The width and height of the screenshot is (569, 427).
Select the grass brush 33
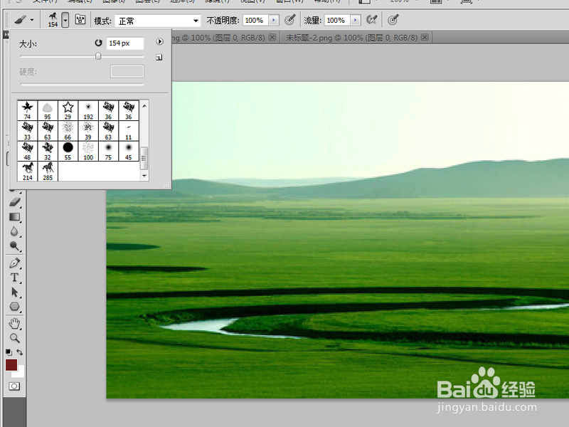27,131
